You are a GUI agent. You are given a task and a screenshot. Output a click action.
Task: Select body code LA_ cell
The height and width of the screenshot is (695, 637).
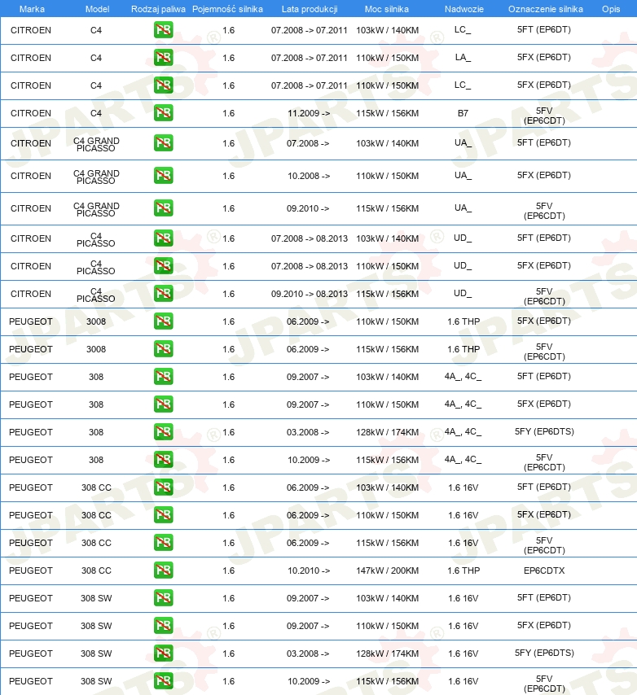(463, 57)
